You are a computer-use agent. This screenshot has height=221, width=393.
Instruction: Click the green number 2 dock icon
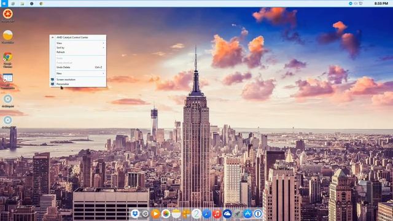[x=196, y=214]
